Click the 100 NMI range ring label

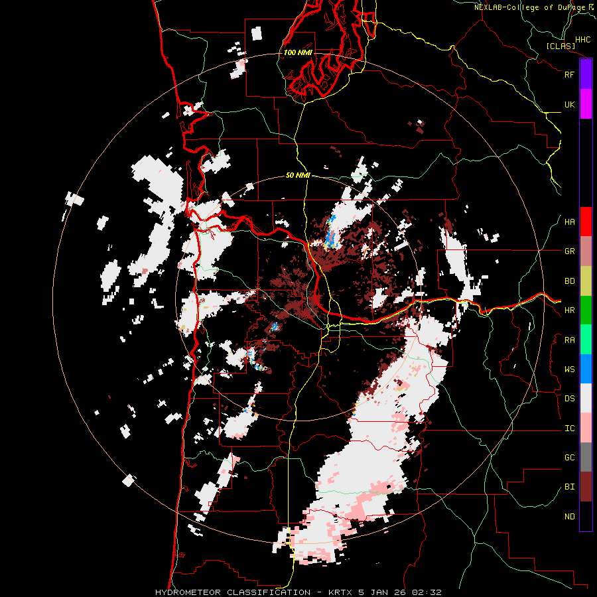click(x=298, y=52)
